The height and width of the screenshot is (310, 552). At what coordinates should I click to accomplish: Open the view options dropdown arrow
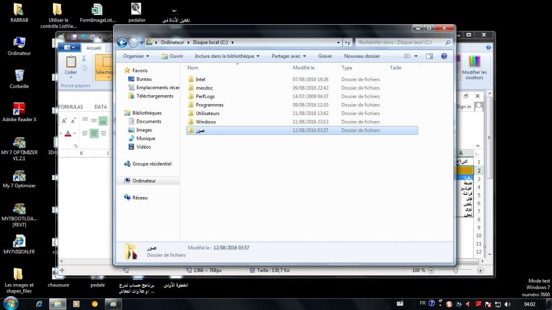click(416, 56)
